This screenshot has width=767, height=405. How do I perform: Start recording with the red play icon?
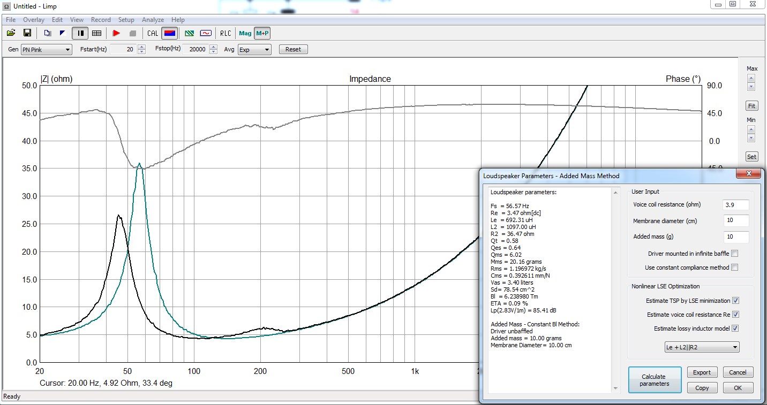click(x=116, y=33)
